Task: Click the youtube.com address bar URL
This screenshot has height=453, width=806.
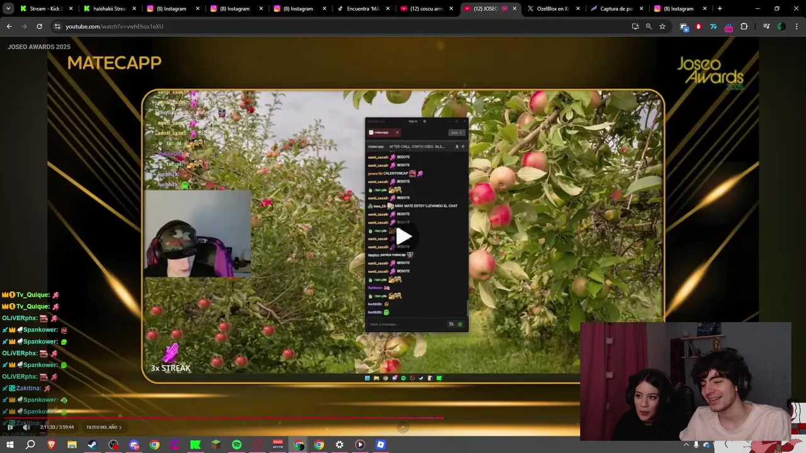Action: 114,26
